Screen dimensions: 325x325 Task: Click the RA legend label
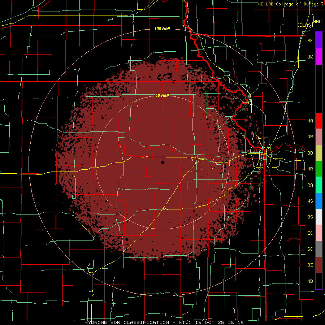coord(310,185)
